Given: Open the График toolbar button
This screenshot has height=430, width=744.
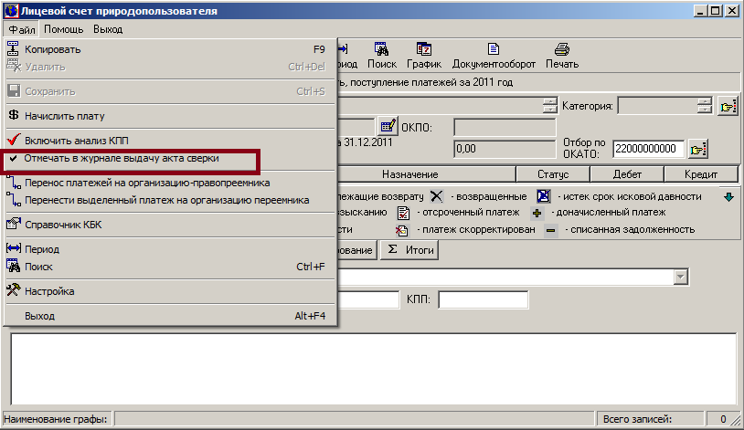Looking at the screenshot, I should 425,51.
